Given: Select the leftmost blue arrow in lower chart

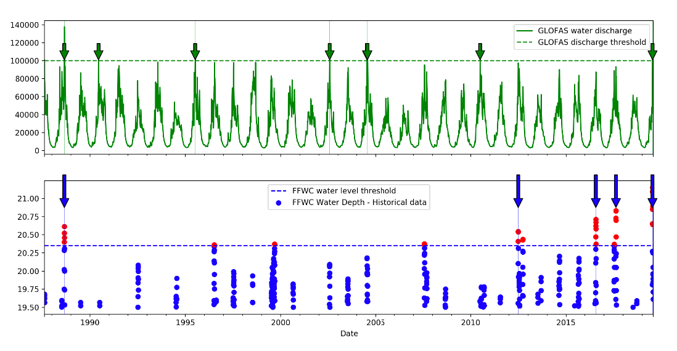Looking at the screenshot, I should 64,192.
